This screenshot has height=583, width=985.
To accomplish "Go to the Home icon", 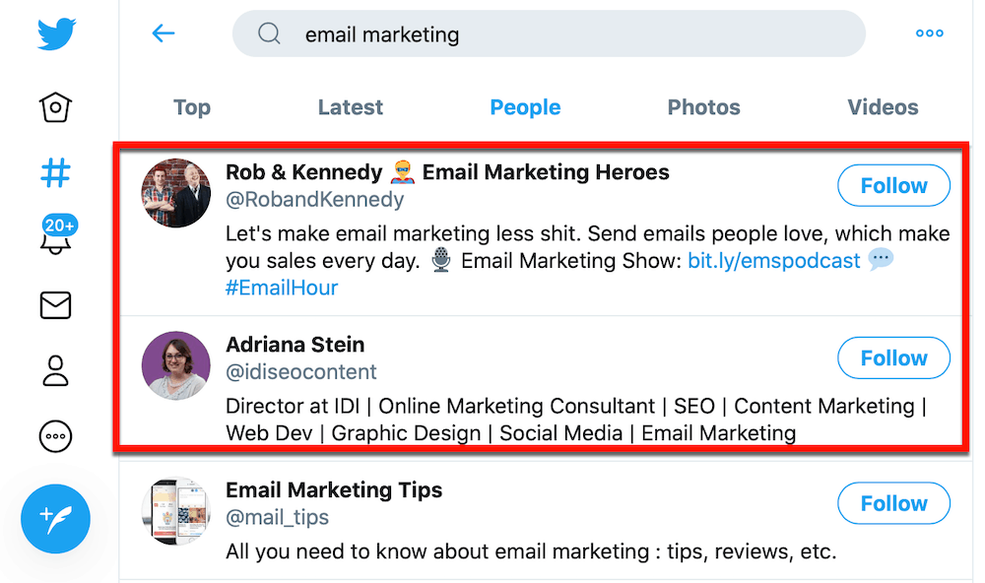I will click(56, 106).
